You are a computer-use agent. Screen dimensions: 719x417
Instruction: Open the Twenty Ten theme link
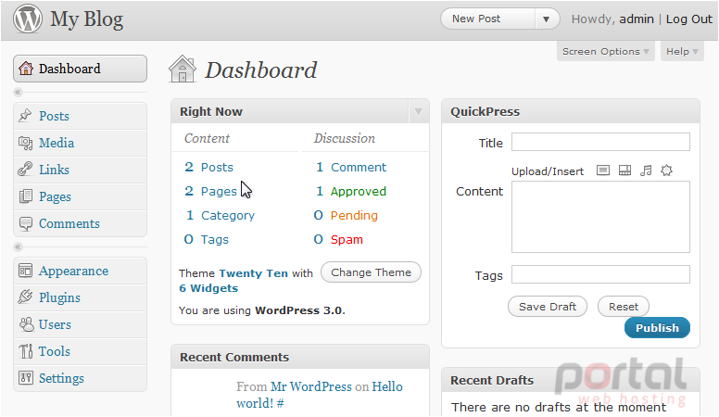[253, 273]
